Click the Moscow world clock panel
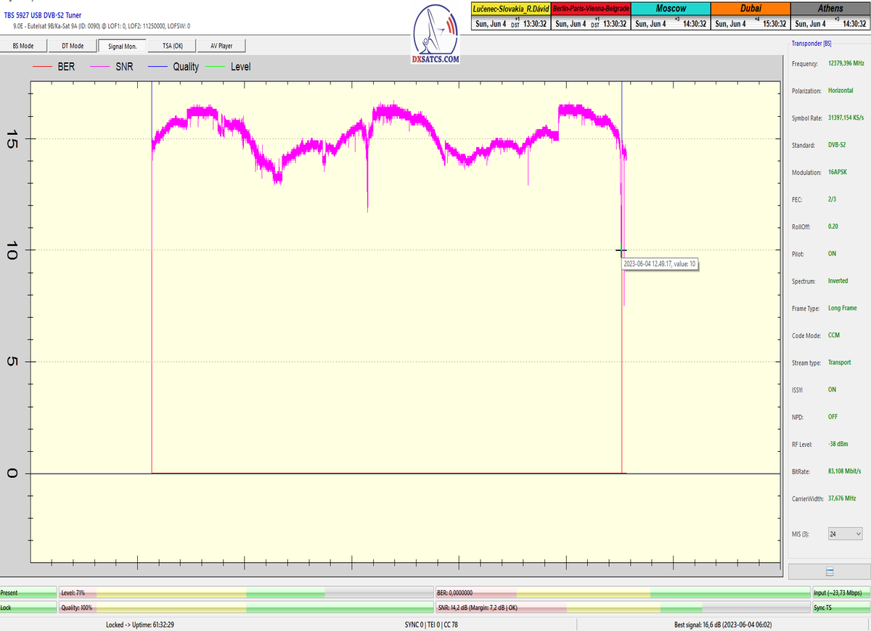This screenshot has height=631, width=871. (x=671, y=16)
